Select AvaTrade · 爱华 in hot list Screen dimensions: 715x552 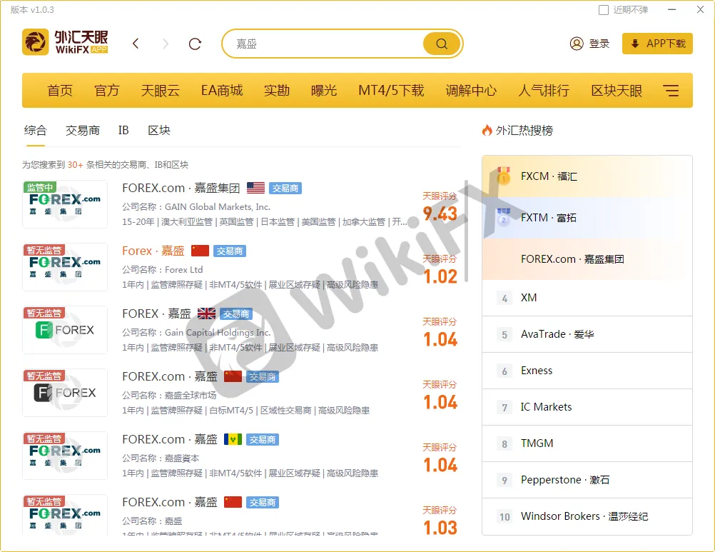tap(587, 334)
